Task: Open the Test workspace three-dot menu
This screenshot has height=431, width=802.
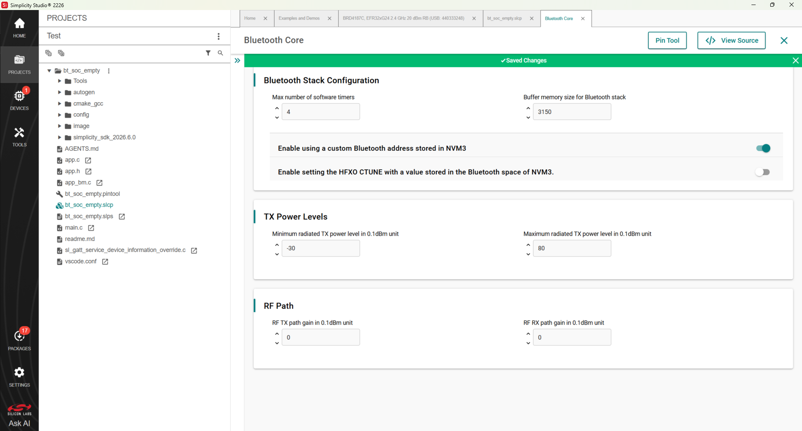Action: (218, 36)
